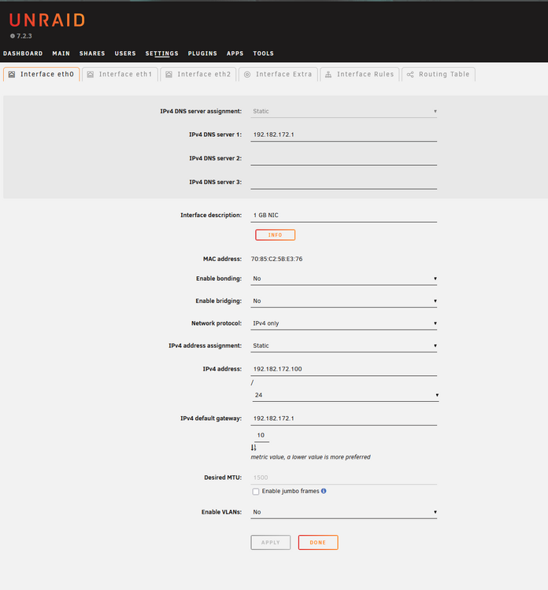Image resolution: width=548 pixels, height=590 pixels.
Task: Open the subnet mask 24 dropdown
Action: [346, 395]
